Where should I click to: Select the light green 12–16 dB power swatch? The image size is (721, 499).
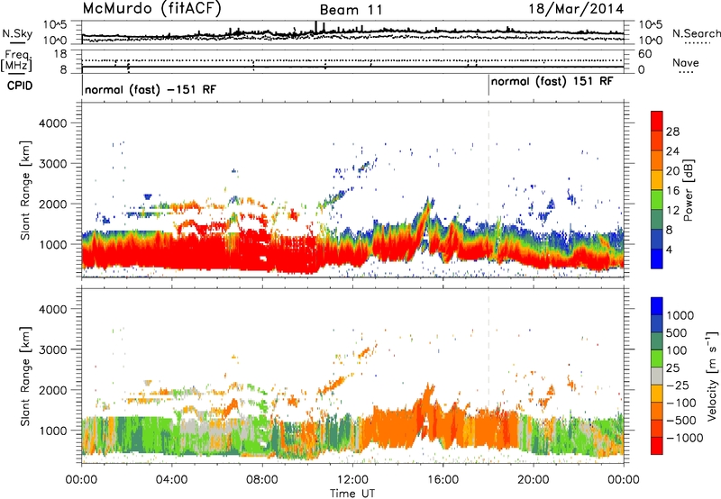coord(657,200)
